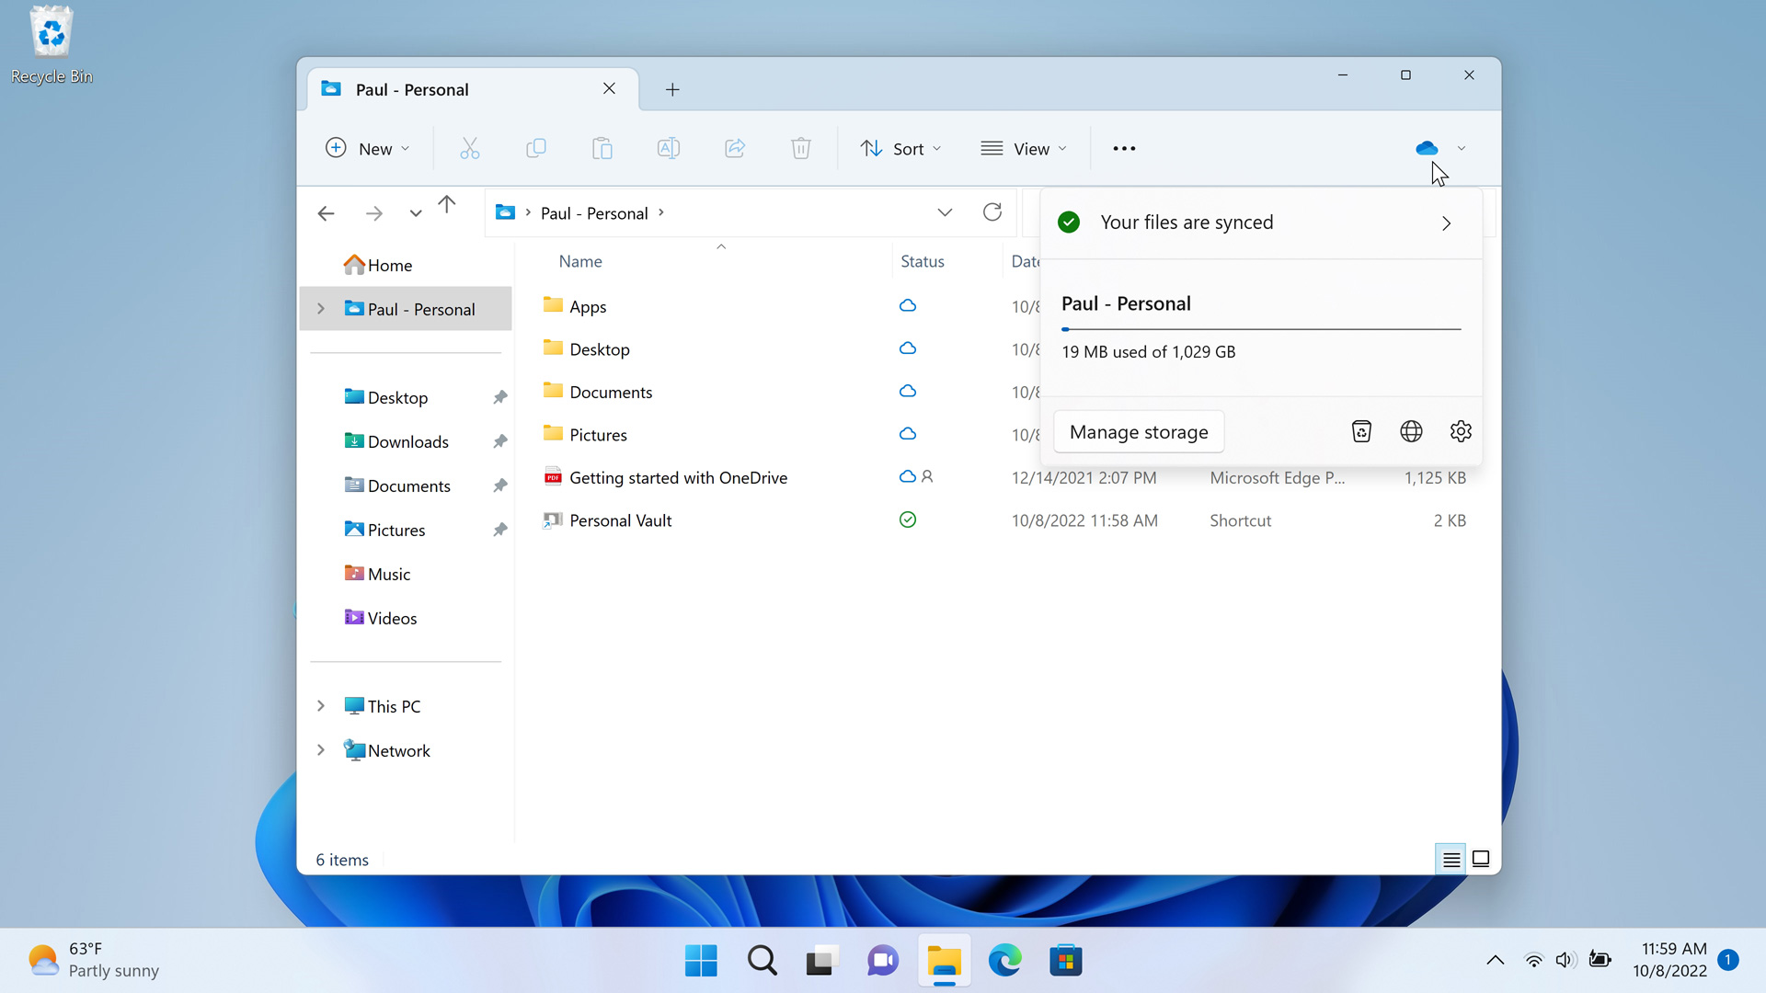
Task: Unpin Downloads from Quick access
Action: click(499, 441)
